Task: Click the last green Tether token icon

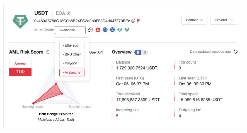Action: [127, 30]
